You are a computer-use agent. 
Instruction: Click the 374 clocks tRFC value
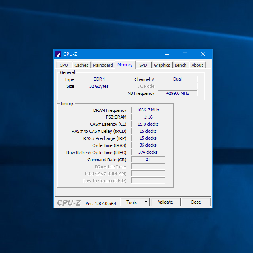tap(148, 152)
